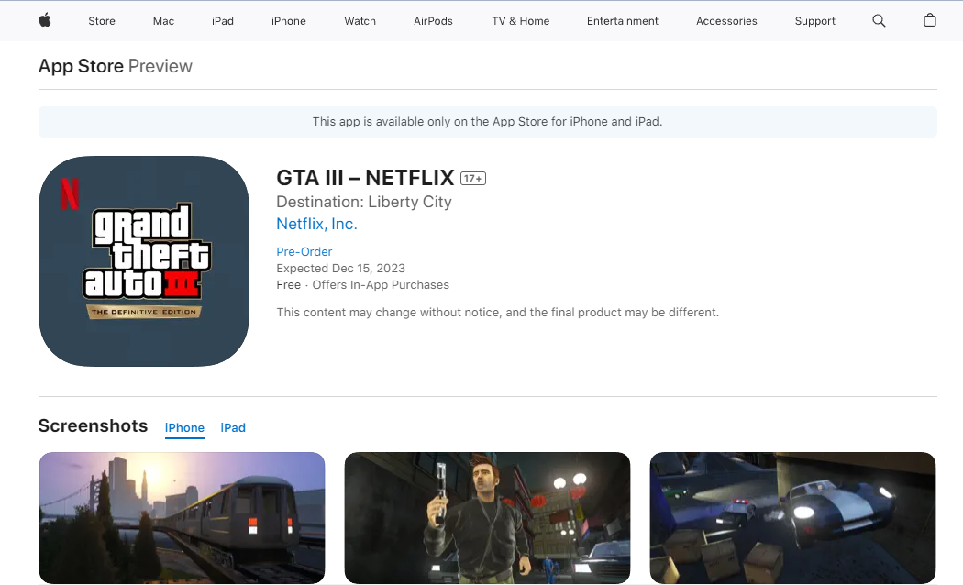Click the iPhone and iPad availability banner
The width and height of the screenshot is (963, 585).
coord(488,122)
